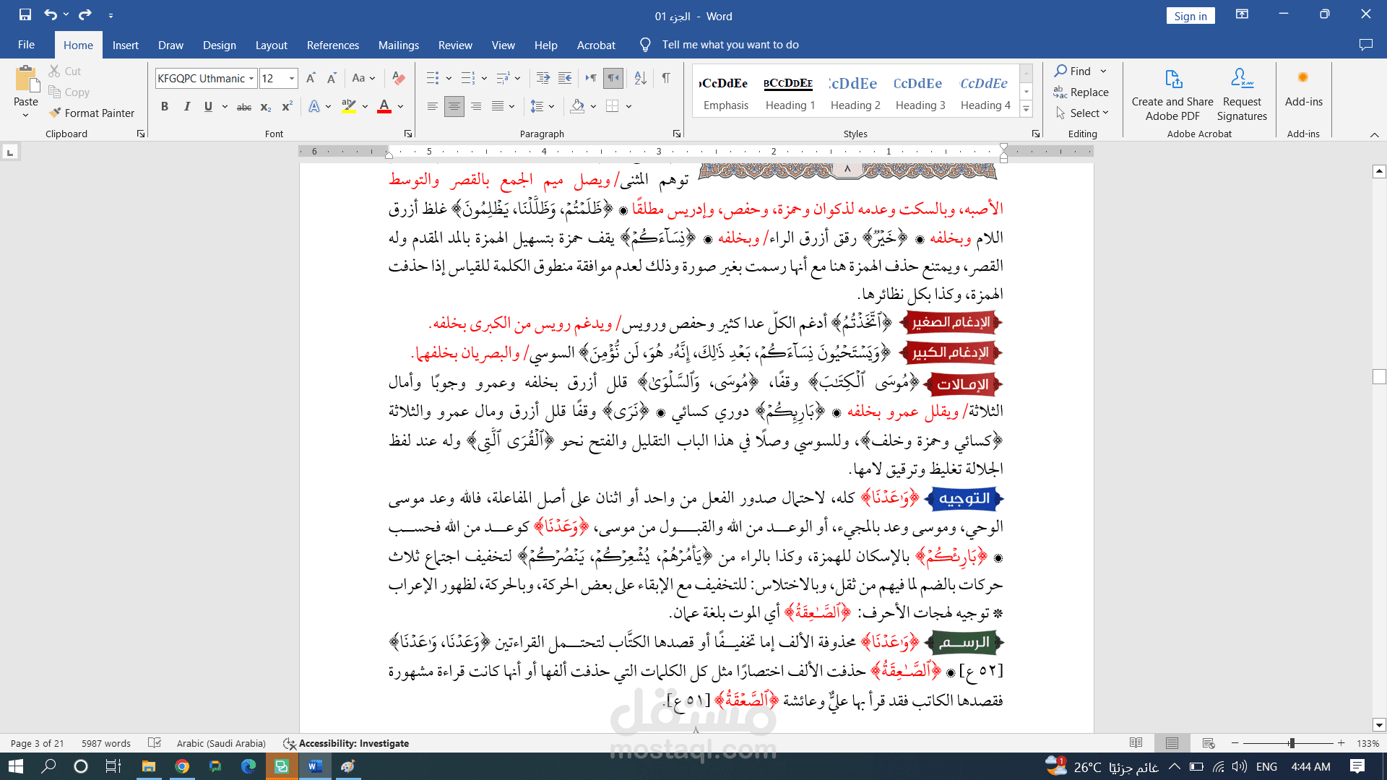Expand the Styles gallery More arrow

1026,109
